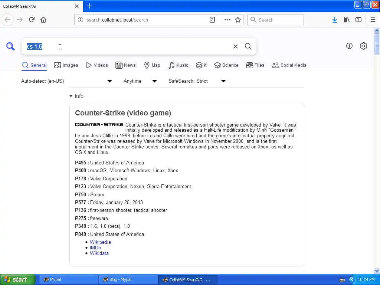380x285 pixels.
Task: Open page actions three-dot menu
Action: tap(227, 20)
